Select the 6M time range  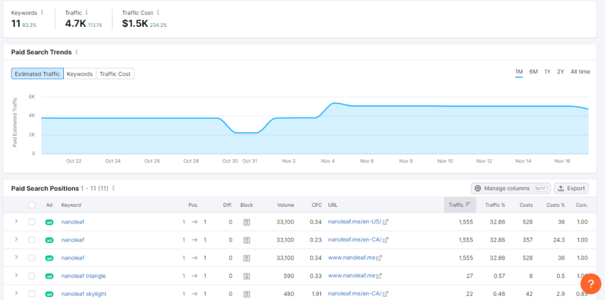pos(533,72)
